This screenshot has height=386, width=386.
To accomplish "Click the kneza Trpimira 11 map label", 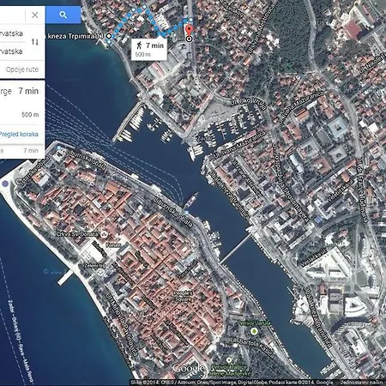I will (x=75, y=36).
